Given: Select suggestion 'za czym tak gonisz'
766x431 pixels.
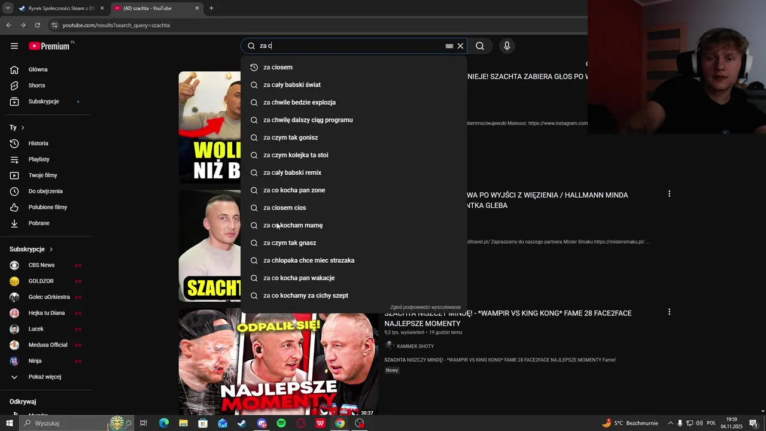Looking at the screenshot, I should click(353, 138).
